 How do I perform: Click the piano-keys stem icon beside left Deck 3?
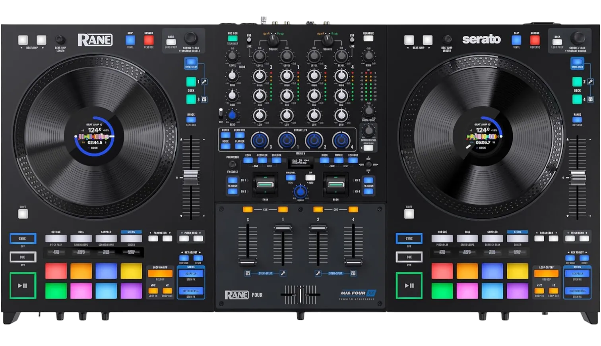pyautogui.click(x=204, y=99)
